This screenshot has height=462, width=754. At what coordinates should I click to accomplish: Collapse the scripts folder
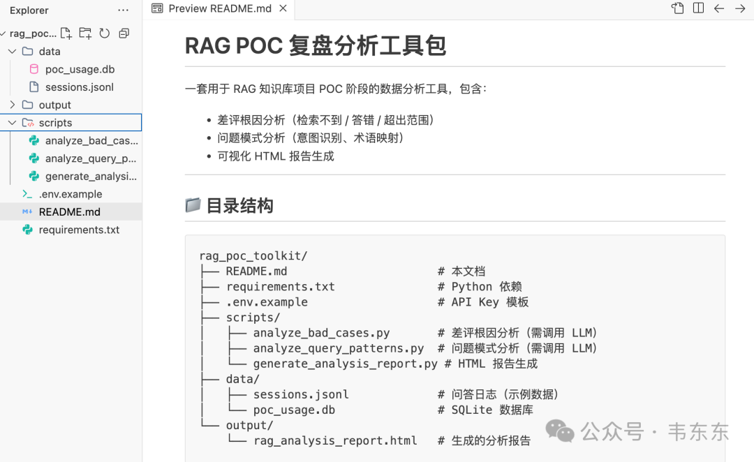tap(12, 123)
